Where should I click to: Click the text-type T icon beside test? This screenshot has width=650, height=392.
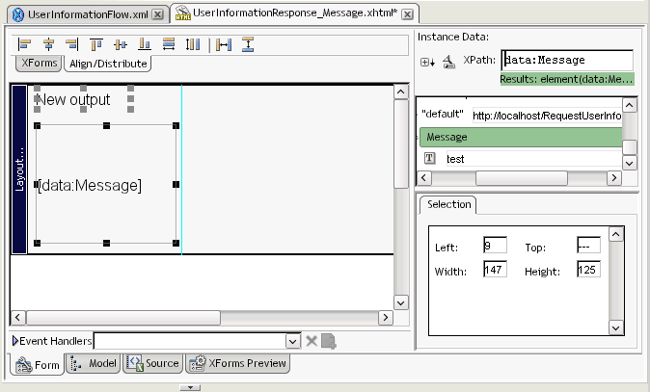pyautogui.click(x=429, y=158)
